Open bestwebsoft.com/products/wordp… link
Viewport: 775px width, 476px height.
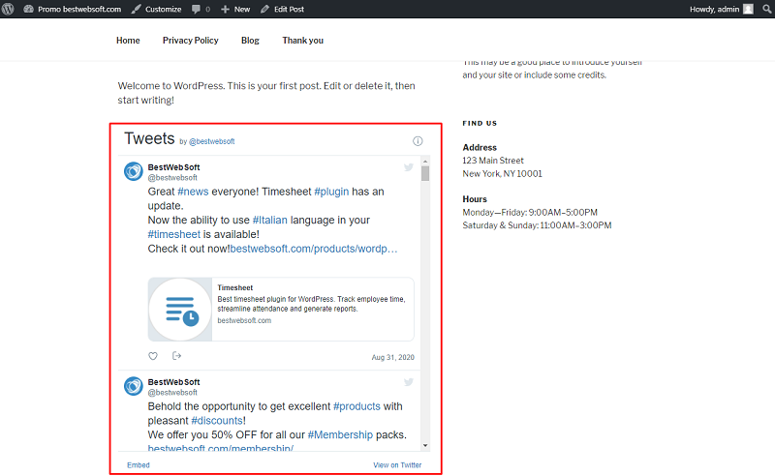[x=313, y=249]
